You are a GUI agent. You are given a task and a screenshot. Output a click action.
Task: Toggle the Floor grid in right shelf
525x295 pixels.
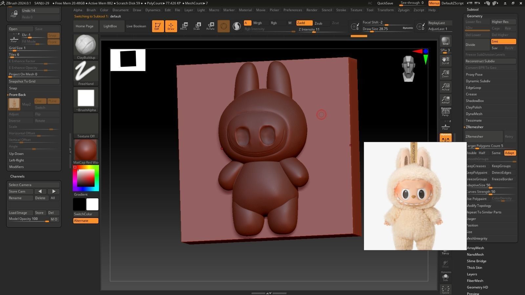pos(445,126)
